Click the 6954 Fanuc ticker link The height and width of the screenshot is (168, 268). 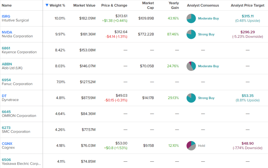tap(6, 80)
